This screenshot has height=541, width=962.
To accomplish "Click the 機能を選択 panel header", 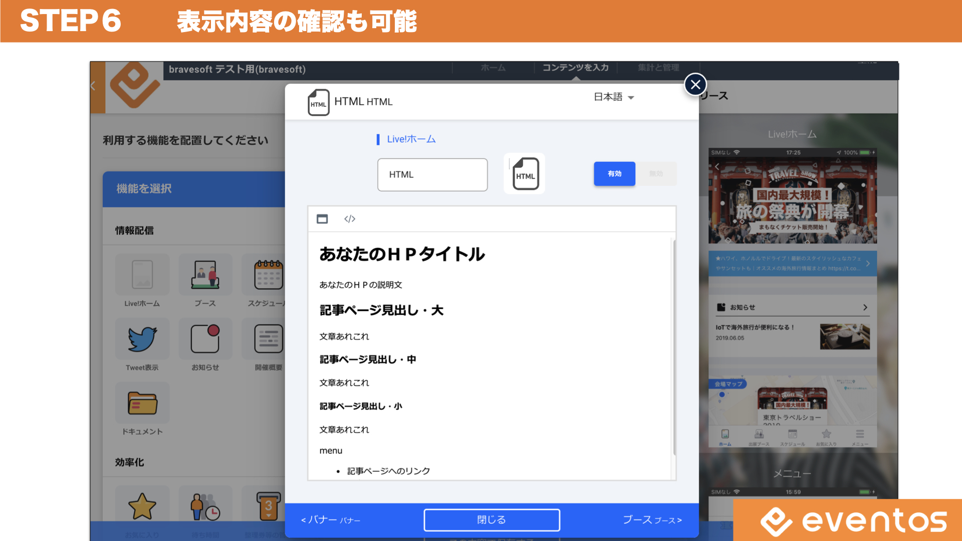I will coord(194,189).
